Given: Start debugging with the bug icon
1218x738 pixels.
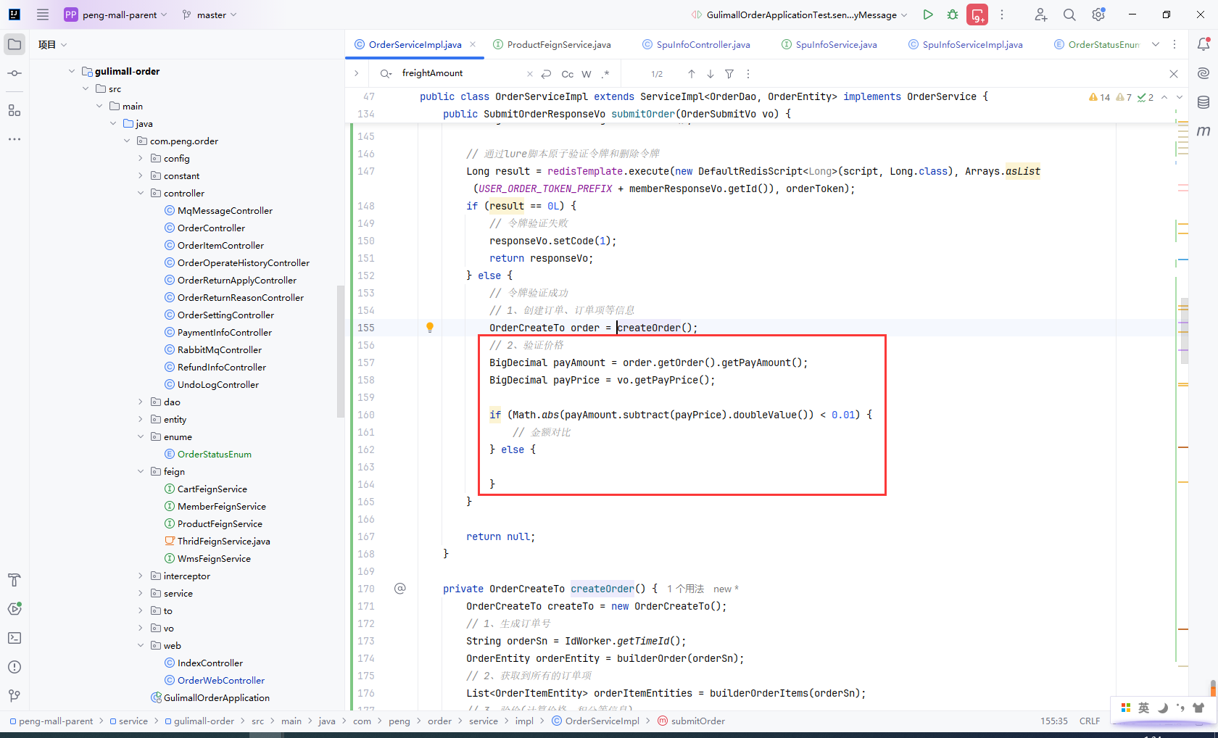Looking at the screenshot, I should pos(953,14).
